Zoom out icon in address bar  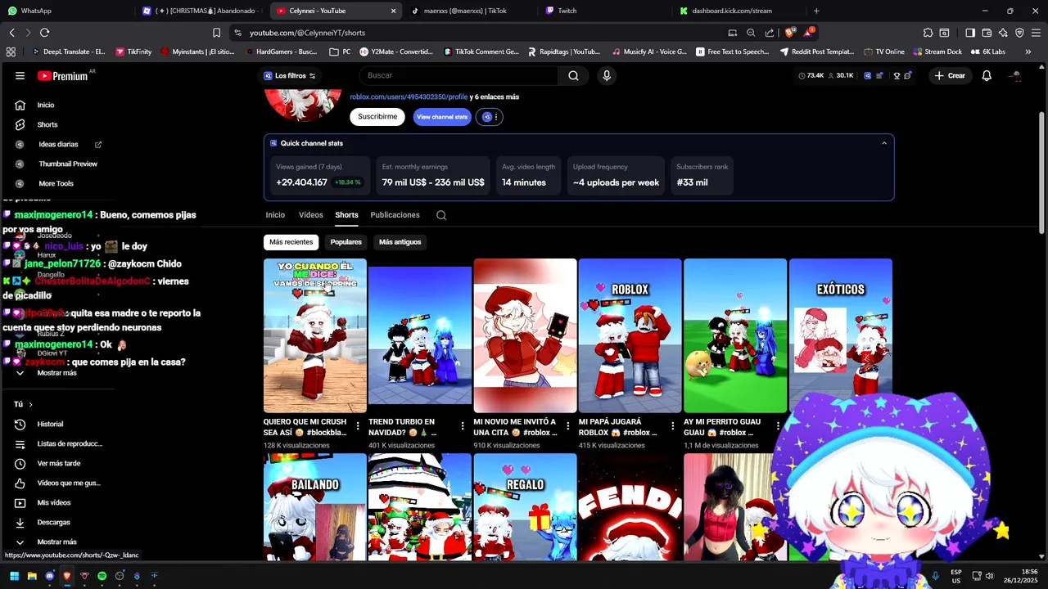(x=751, y=33)
